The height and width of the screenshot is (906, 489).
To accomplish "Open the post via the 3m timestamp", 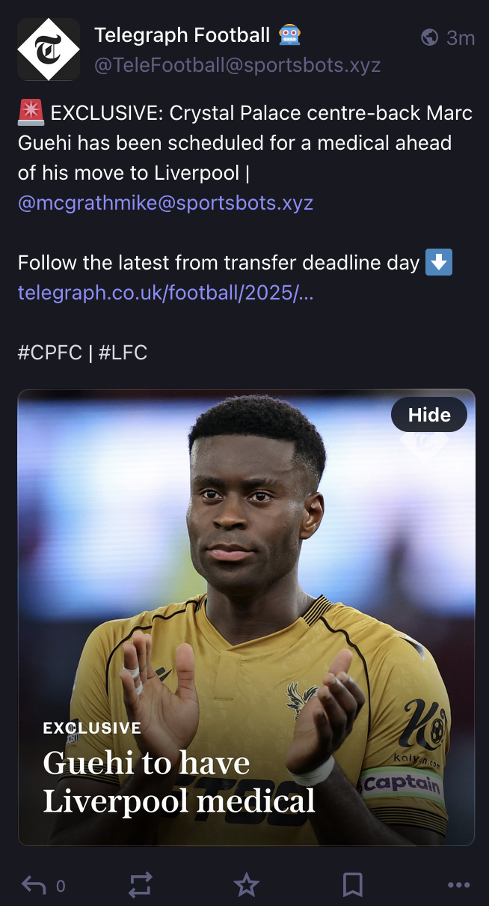I will [461, 37].
